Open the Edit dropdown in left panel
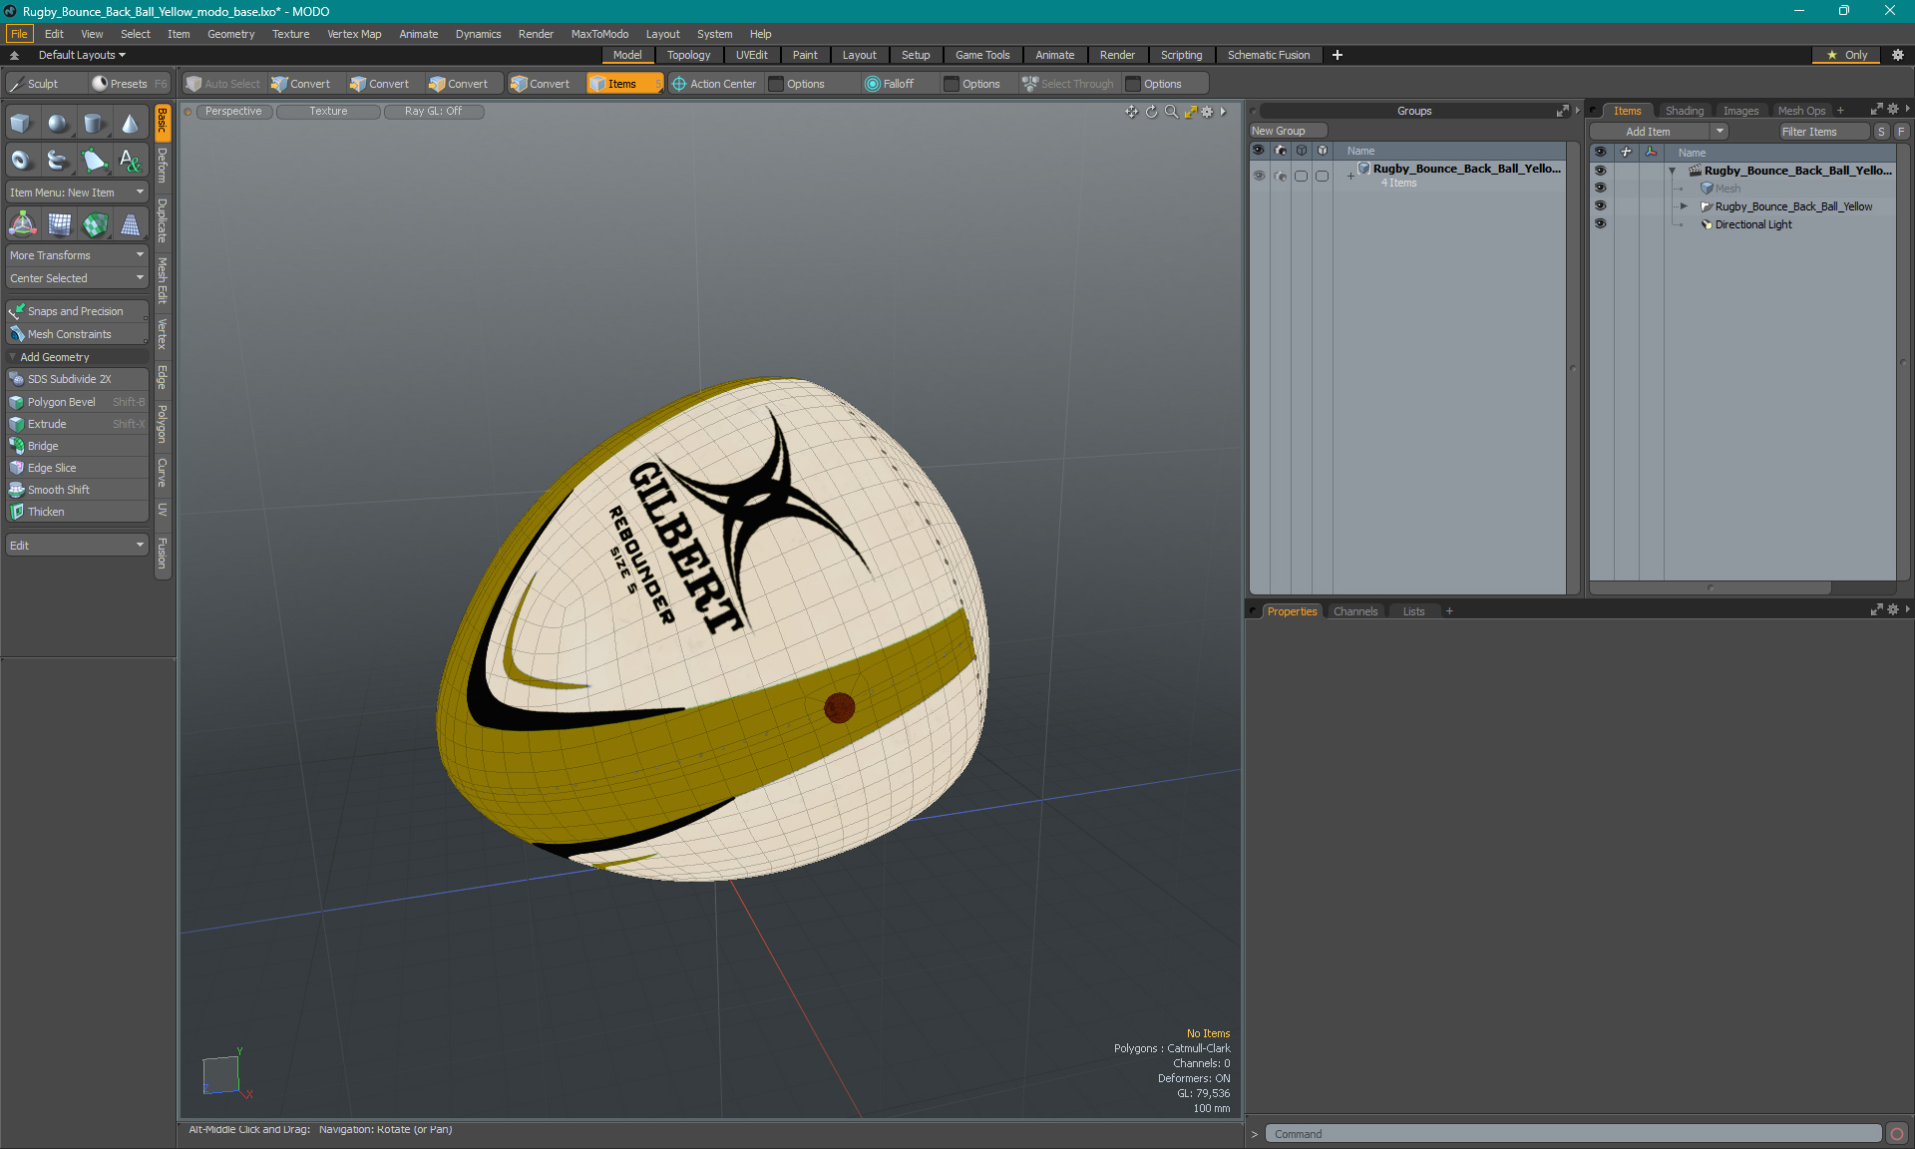Viewport: 1915px width, 1149px height. click(77, 546)
